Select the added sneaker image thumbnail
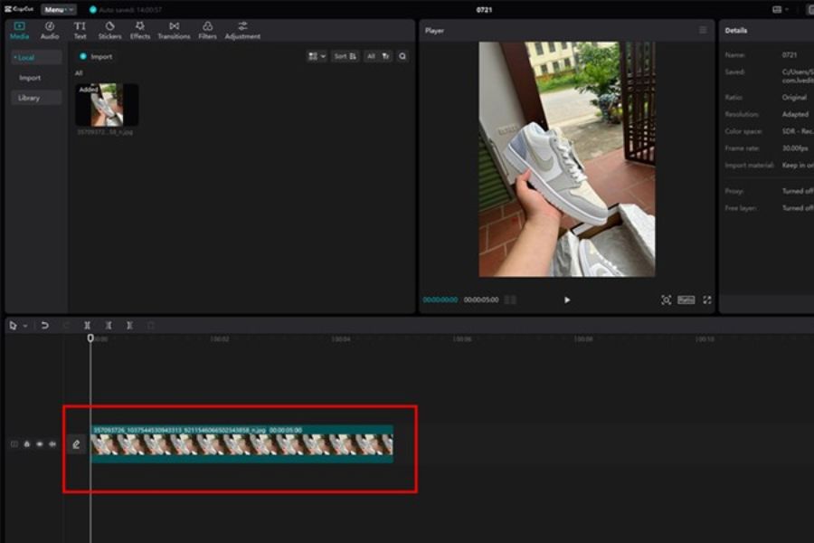Viewport: 814px width, 543px height. pyautogui.click(x=107, y=105)
